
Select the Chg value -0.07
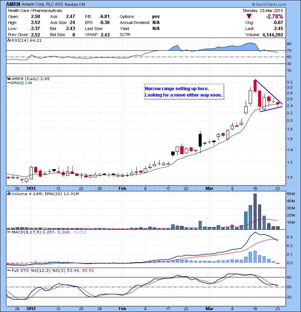pos(278,23)
